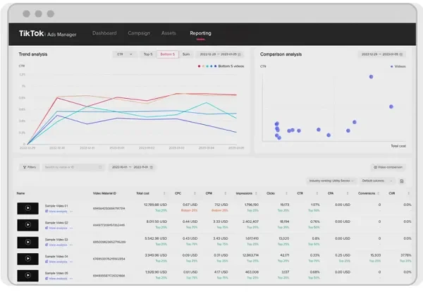Open calendar icon in Trend analysis date range
The width and height of the screenshot is (423, 292).
coord(239,54)
